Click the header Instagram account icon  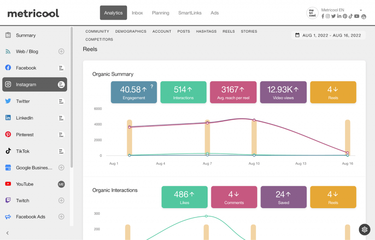328,16
